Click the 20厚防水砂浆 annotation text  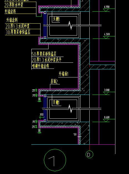click(x=14, y=5)
